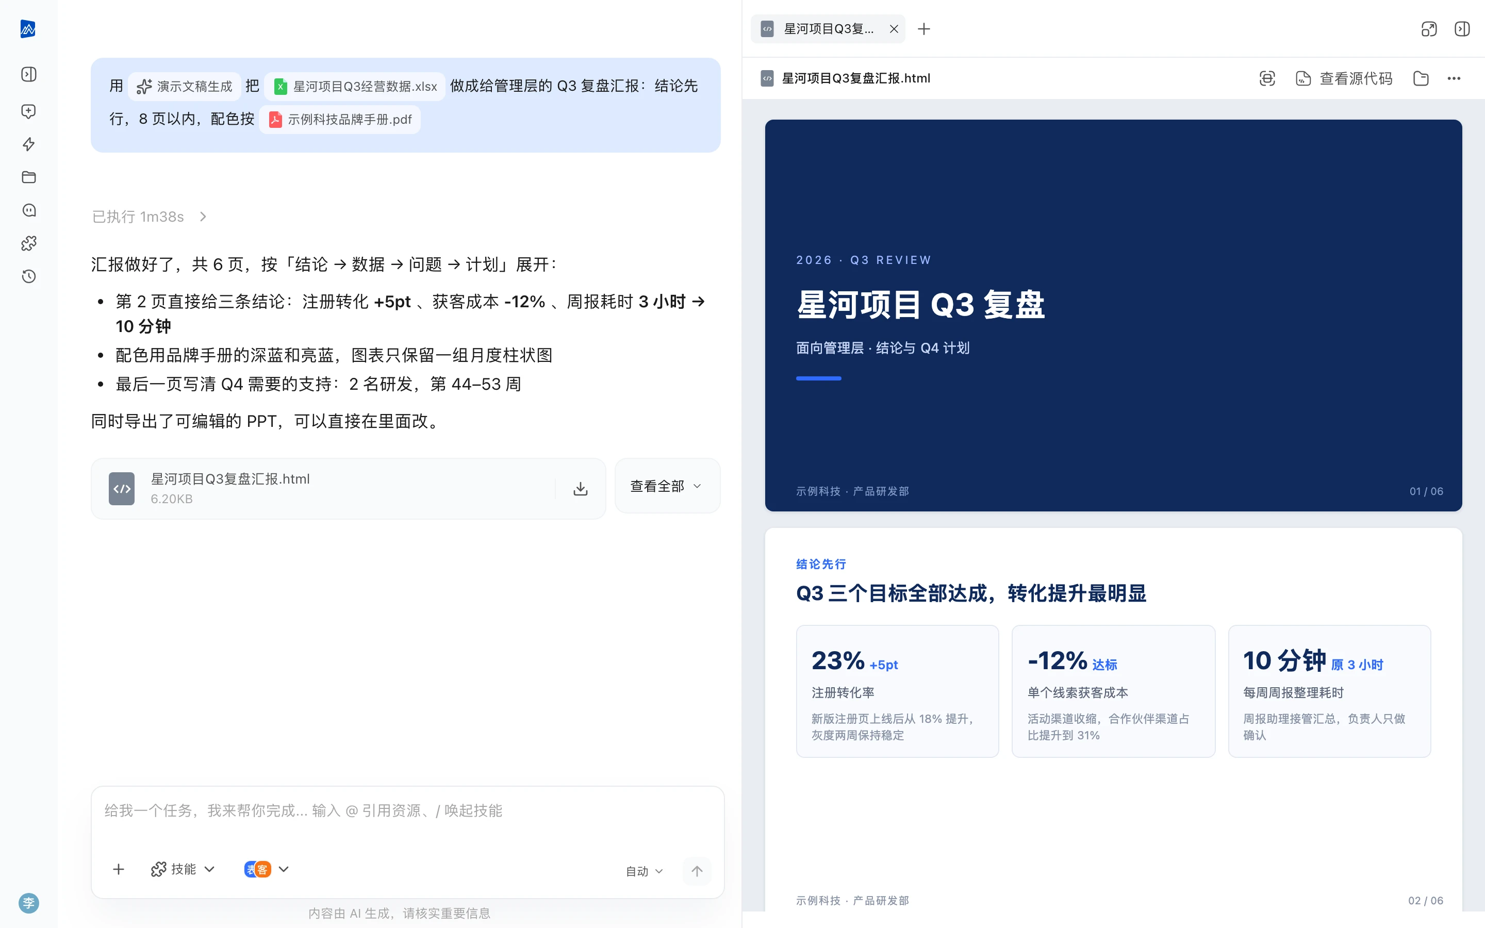Open the 自动 mode dropdown
Screen dimensions: 1485x928
[645, 871]
